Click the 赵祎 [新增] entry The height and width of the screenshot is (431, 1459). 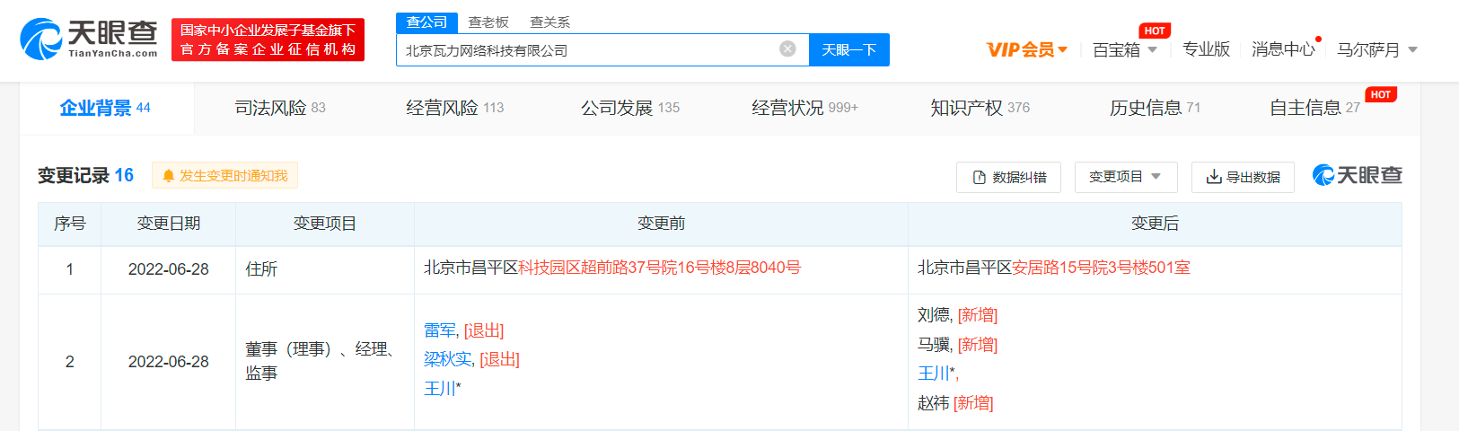955,403
